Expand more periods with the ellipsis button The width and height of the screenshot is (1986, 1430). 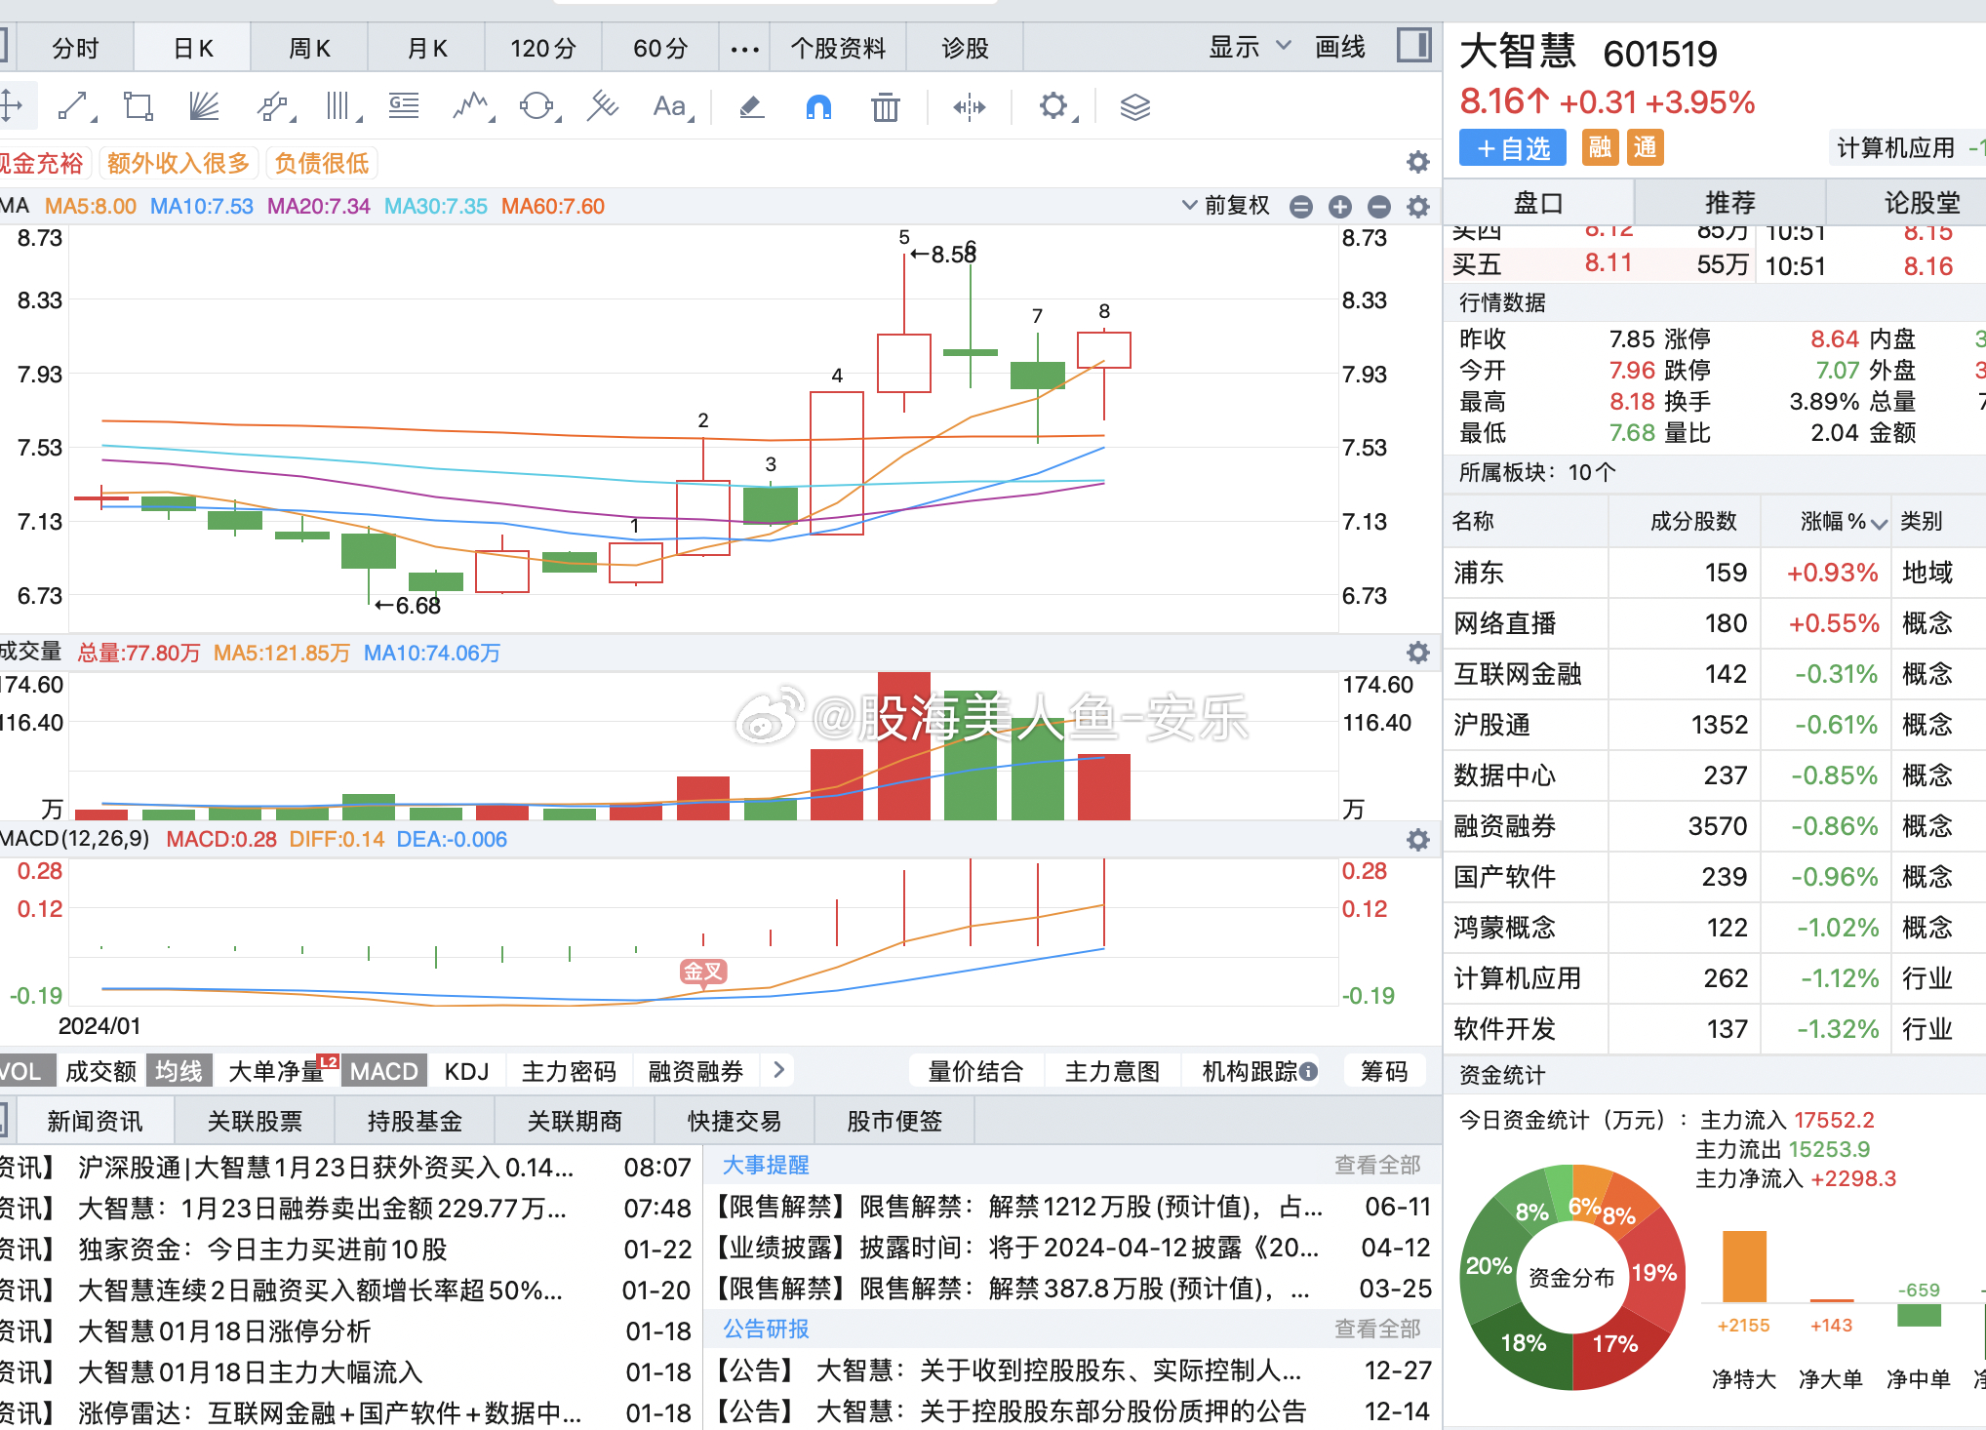[744, 48]
